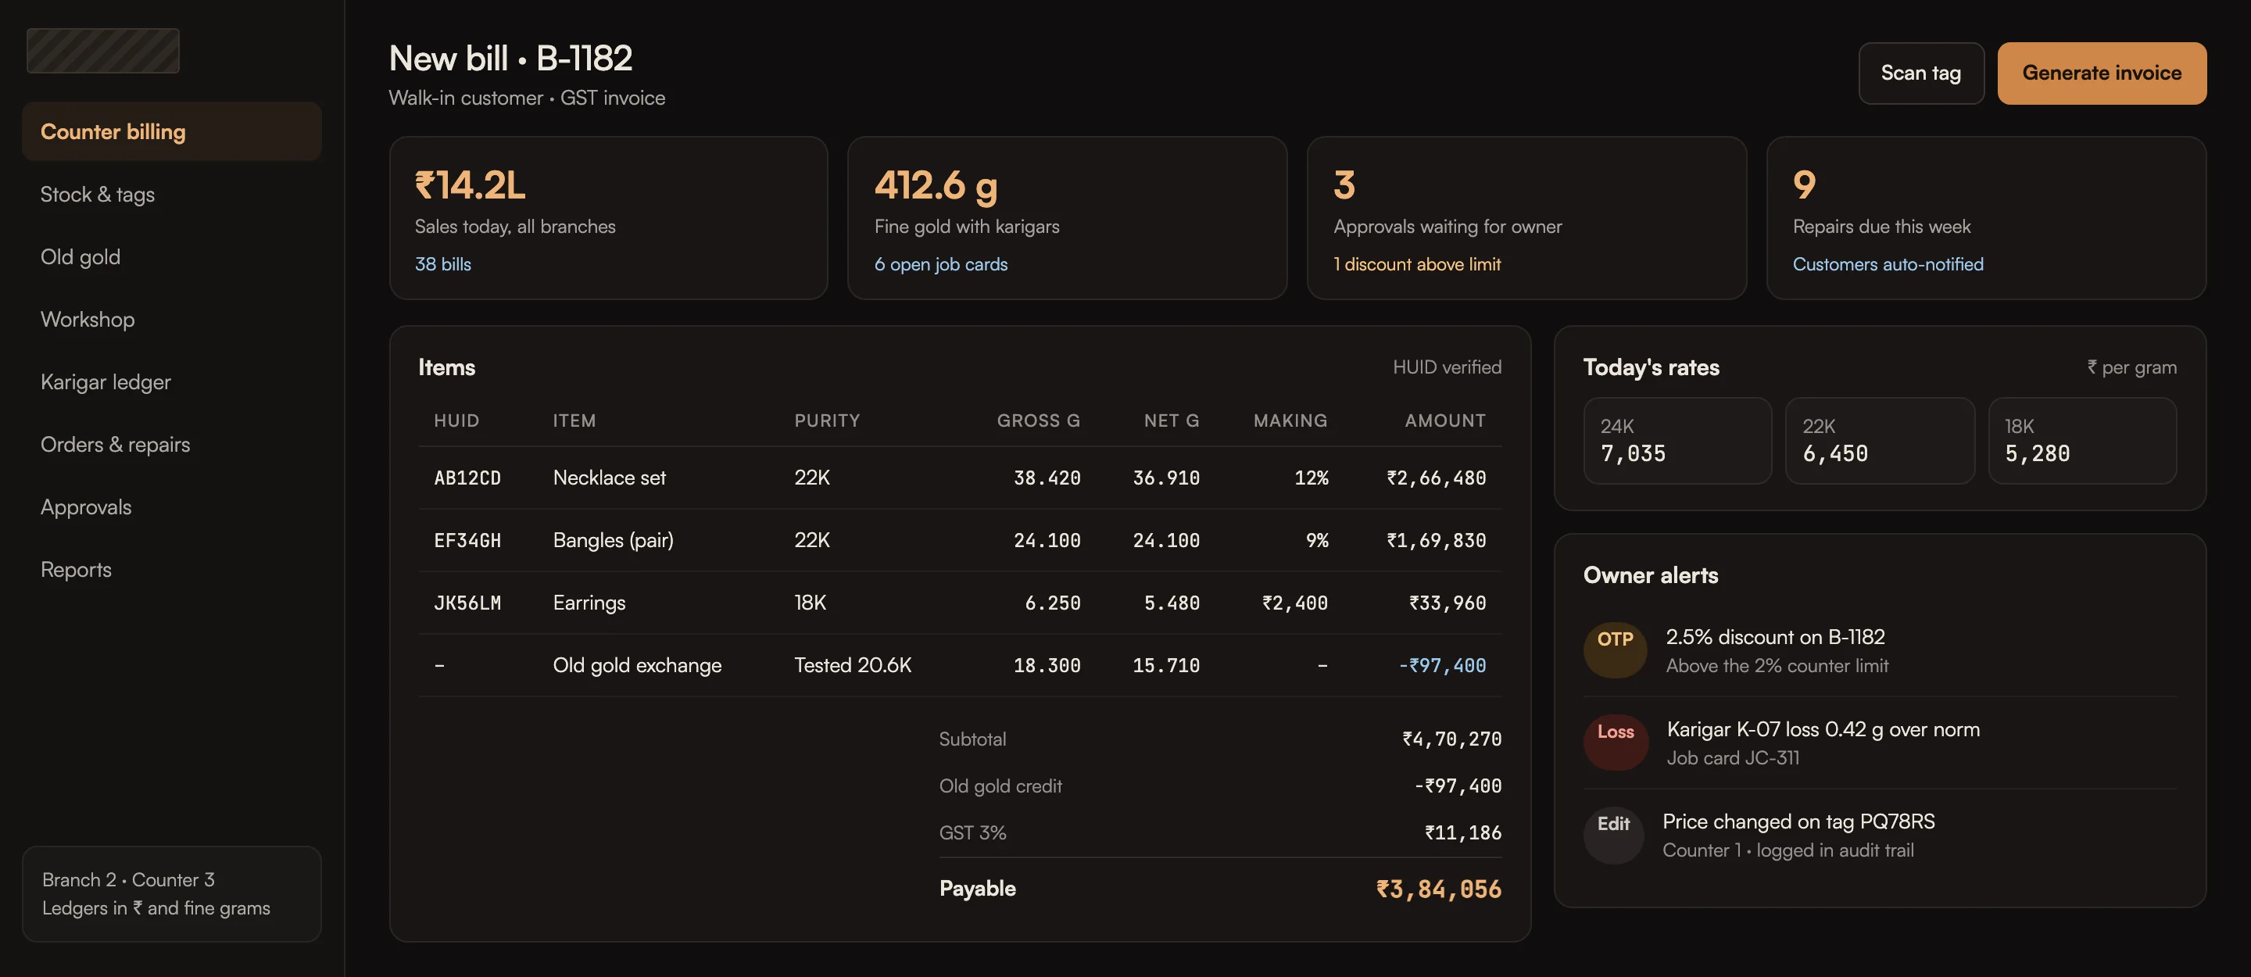Click HUID code EF34GH
The height and width of the screenshot is (977, 2251).
click(x=467, y=540)
